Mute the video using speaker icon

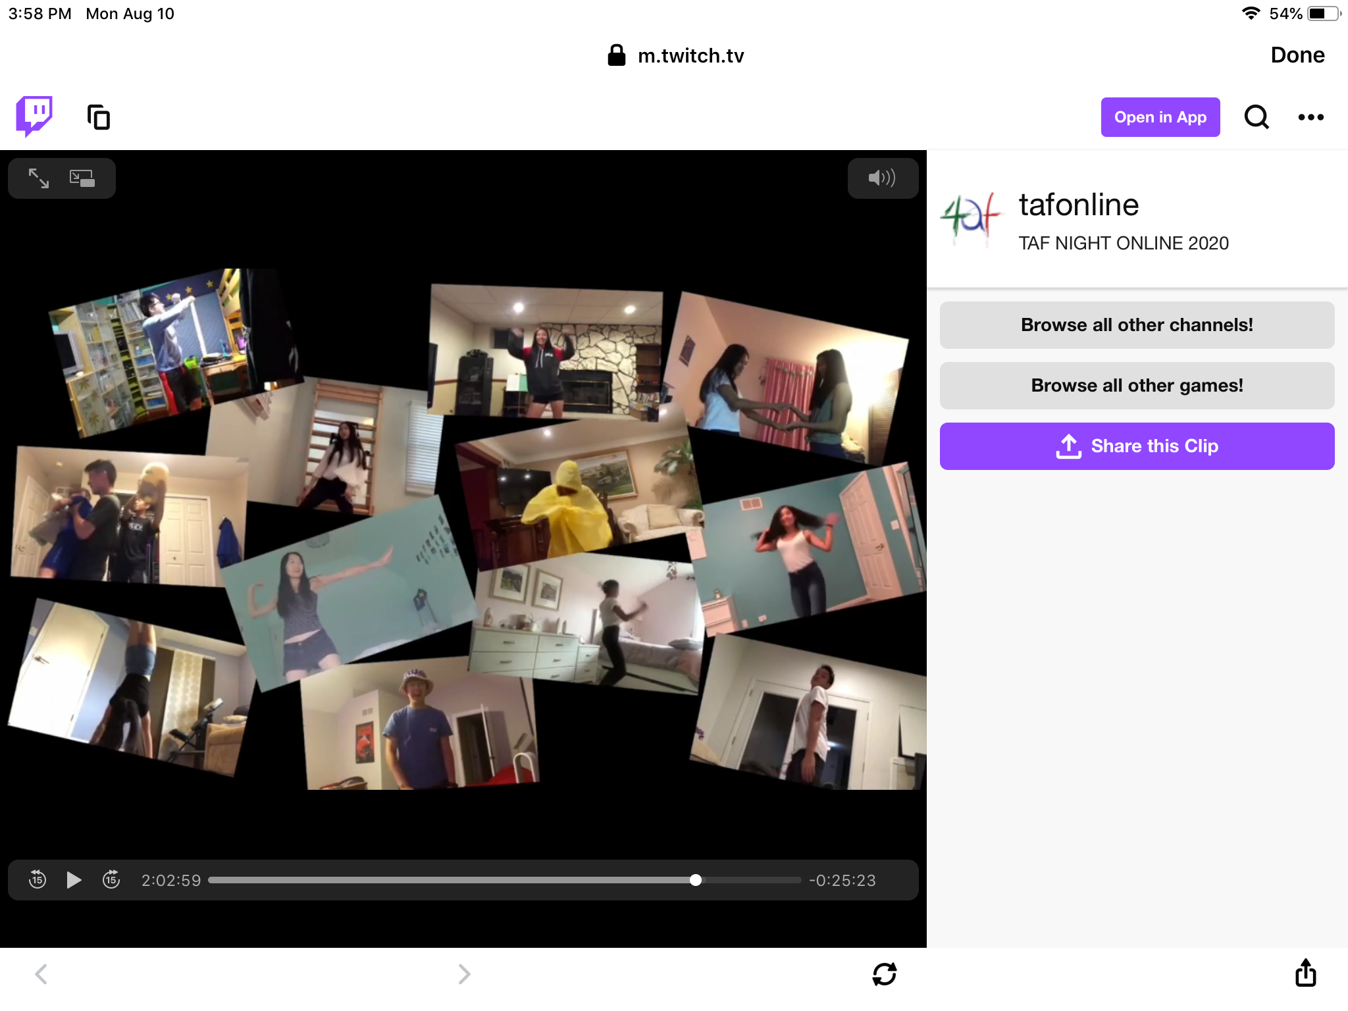[x=882, y=178]
